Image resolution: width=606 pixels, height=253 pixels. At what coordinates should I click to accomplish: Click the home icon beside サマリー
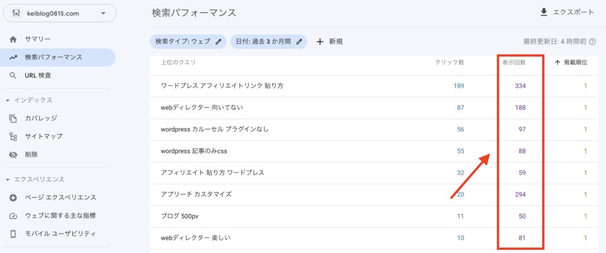(13, 39)
